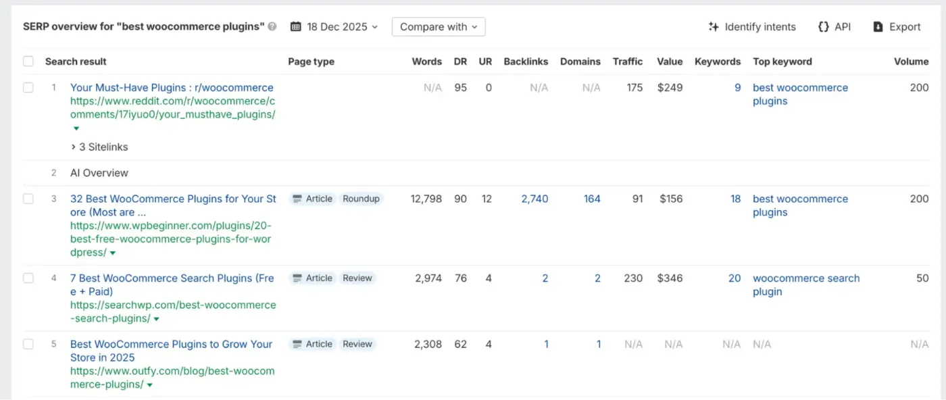The height and width of the screenshot is (400, 946).
Task: Sort by the UR column header
Action: pos(485,61)
